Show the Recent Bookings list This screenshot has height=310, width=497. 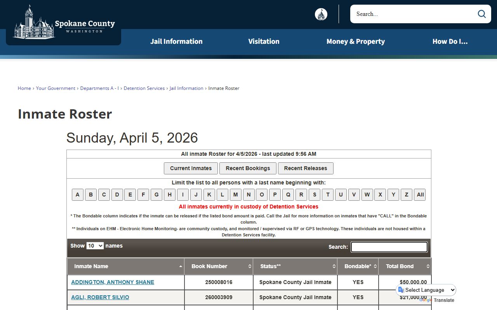click(248, 168)
